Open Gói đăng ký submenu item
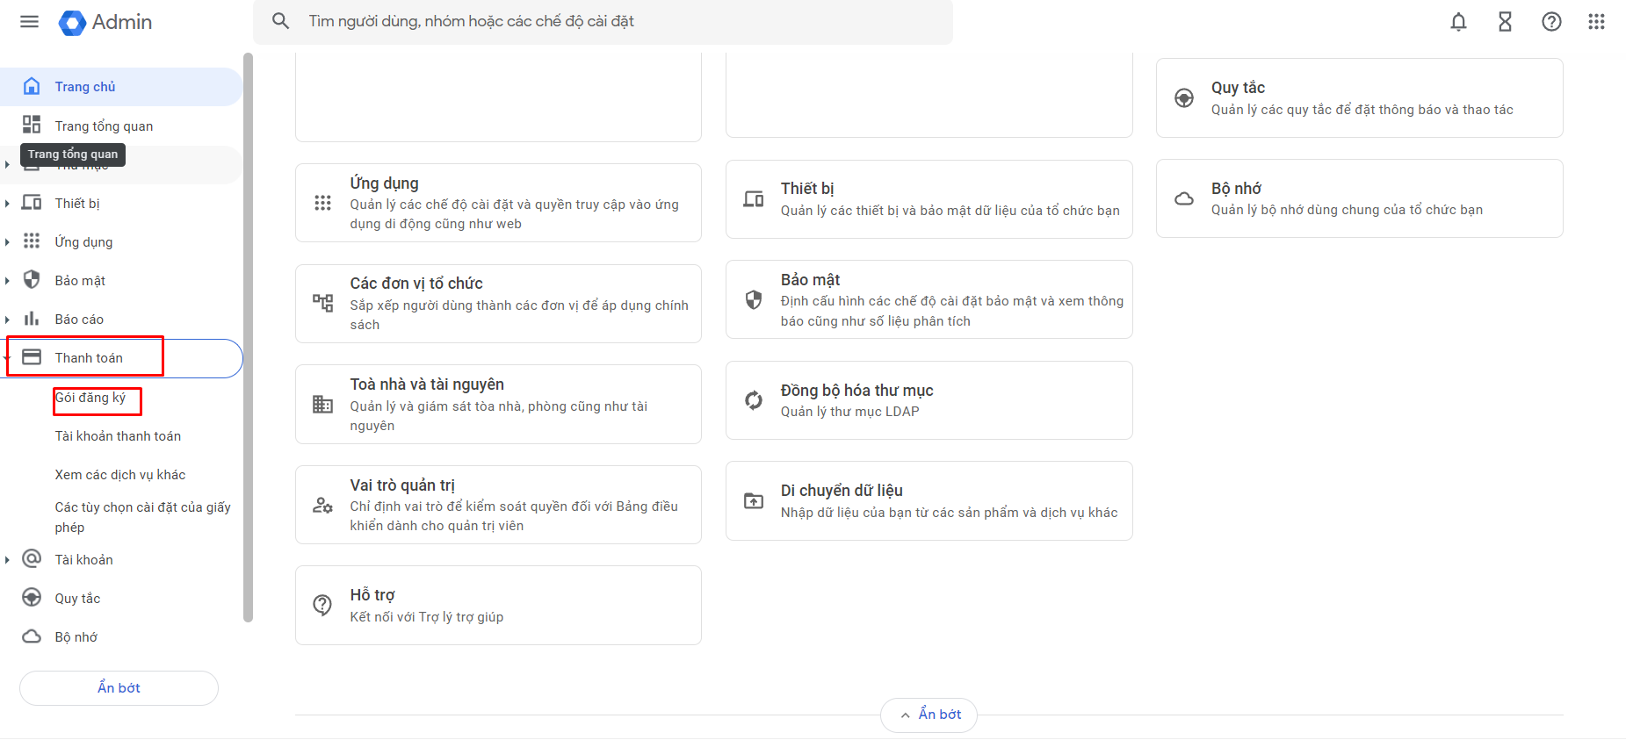Image resolution: width=1626 pixels, height=740 pixels. (x=90, y=398)
